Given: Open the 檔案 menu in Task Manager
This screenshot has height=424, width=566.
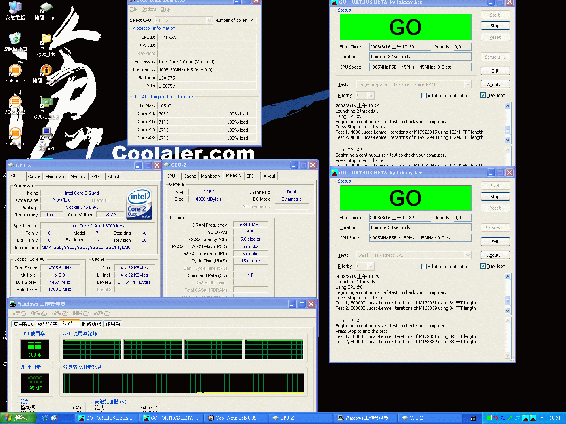Looking at the screenshot, I should [x=18, y=313].
